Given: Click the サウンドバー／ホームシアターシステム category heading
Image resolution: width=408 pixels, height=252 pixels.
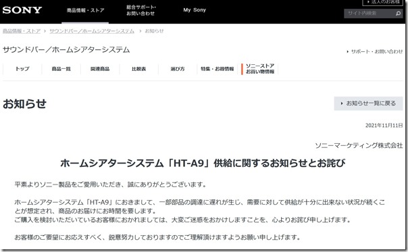Looking at the screenshot, I should (x=66, y=50).
